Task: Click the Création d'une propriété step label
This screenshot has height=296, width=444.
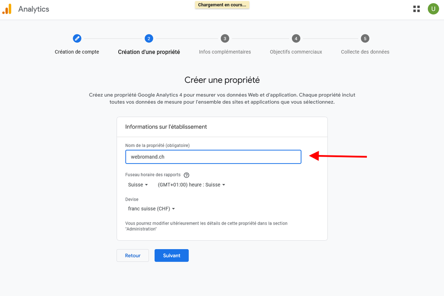Action: (x=149, y=52)
